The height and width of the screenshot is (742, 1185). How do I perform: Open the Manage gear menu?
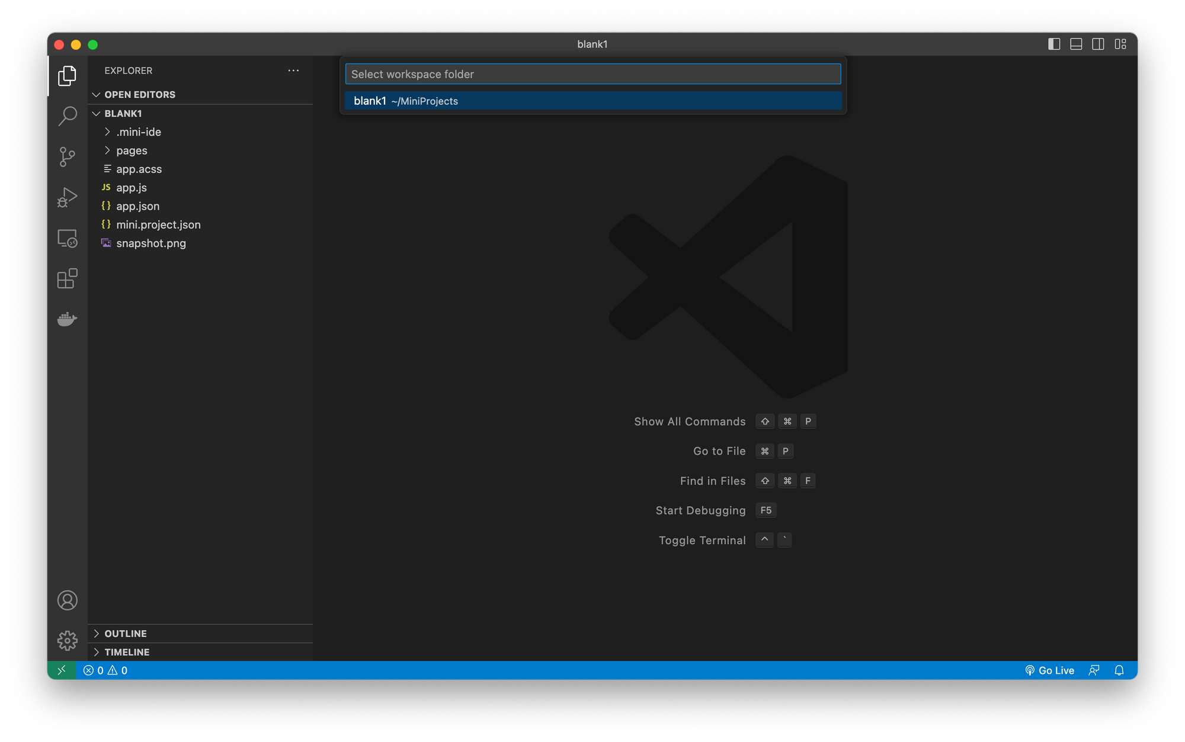[x=68, y=641]
